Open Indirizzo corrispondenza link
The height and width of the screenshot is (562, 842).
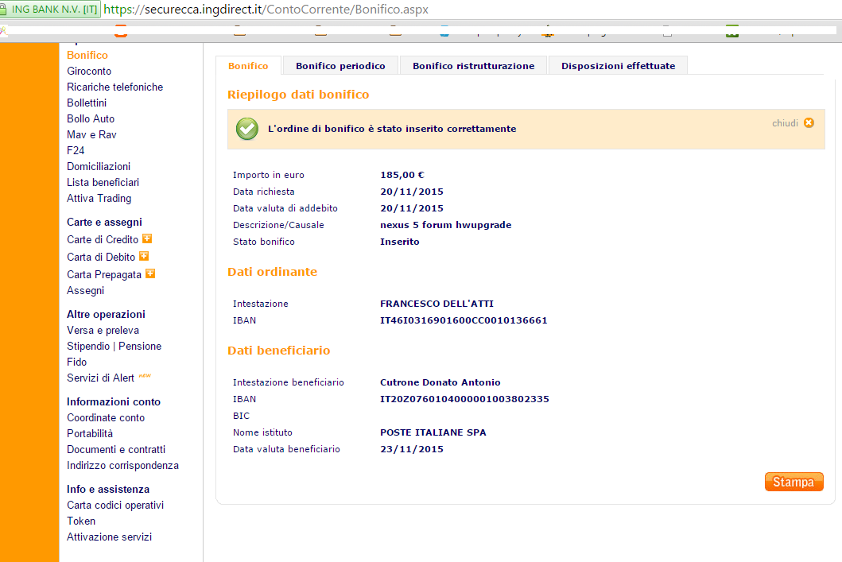(x=122, y=465)
